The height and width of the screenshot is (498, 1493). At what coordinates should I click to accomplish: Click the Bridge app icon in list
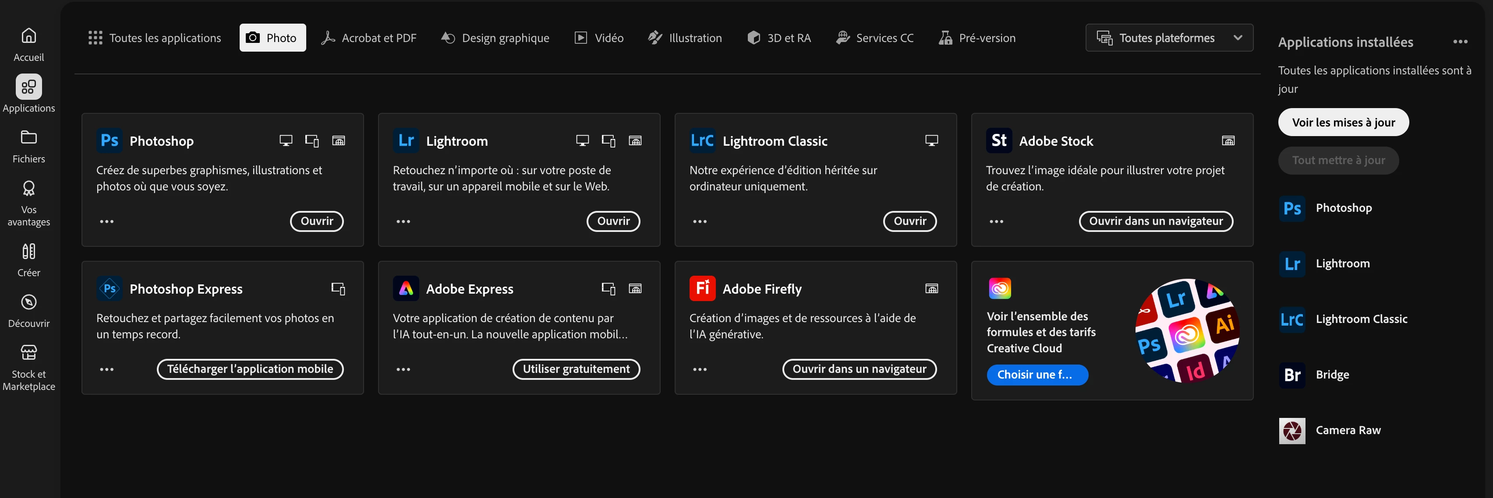[x=1292, y=375]
